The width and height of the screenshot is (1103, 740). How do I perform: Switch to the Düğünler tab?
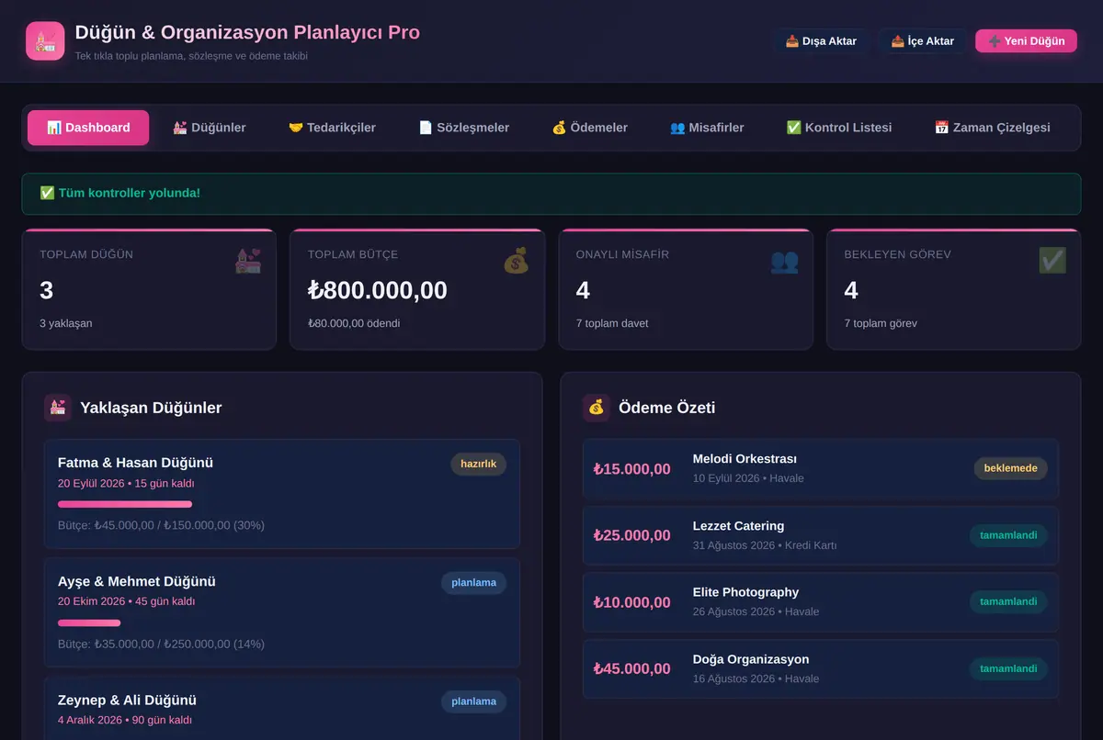point(210,128)
